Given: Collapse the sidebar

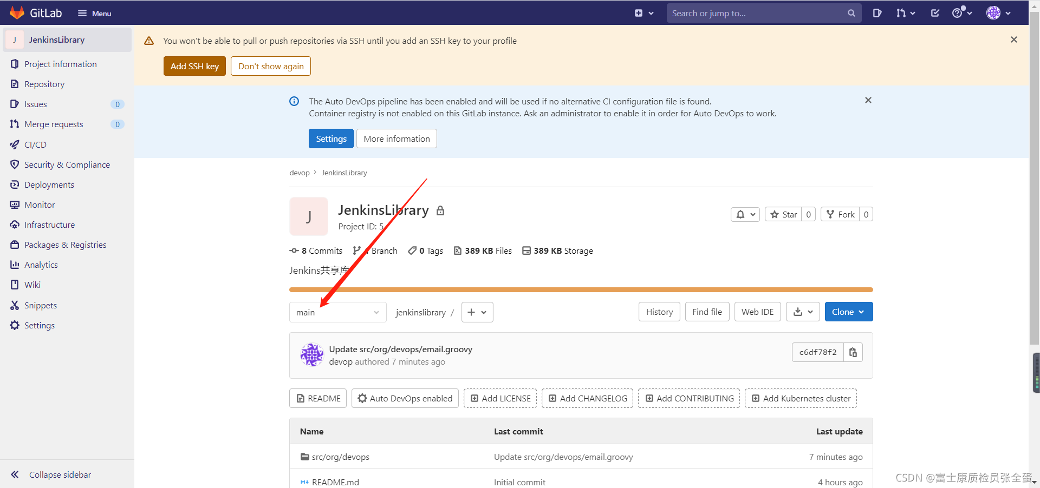Looking at the screenshot, I should [51, 474].
